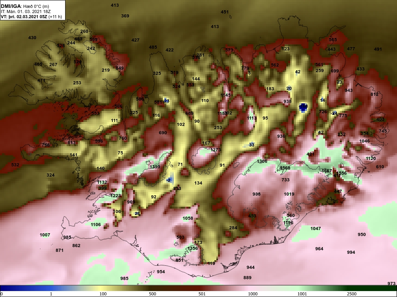Click the DMI/IGA Hæð 0°C title text
Viewport: 397px width, 297px height.
pyautogui.click(x=25, y=7)
